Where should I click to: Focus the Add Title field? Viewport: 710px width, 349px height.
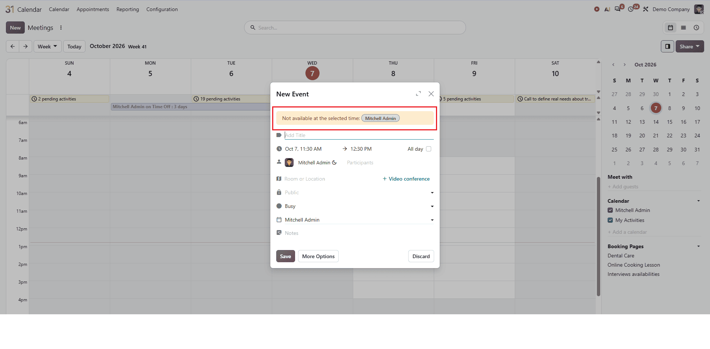point(359,135)
